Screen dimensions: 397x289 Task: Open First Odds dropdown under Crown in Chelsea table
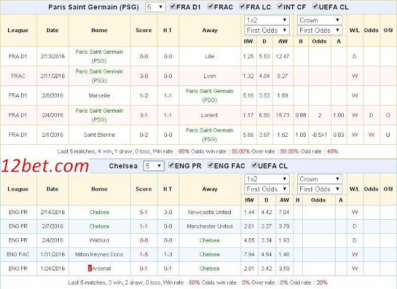click(319, 189)
